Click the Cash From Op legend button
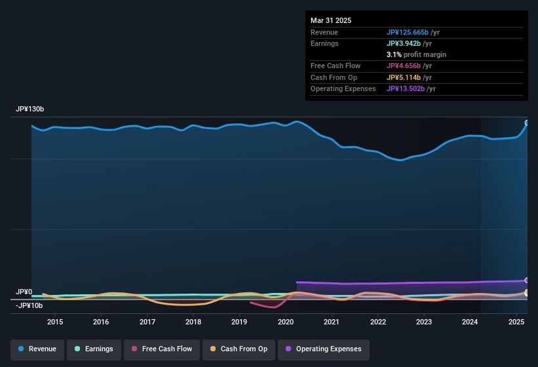The height and width of the screenshot is (367, 538). point(238,349)
